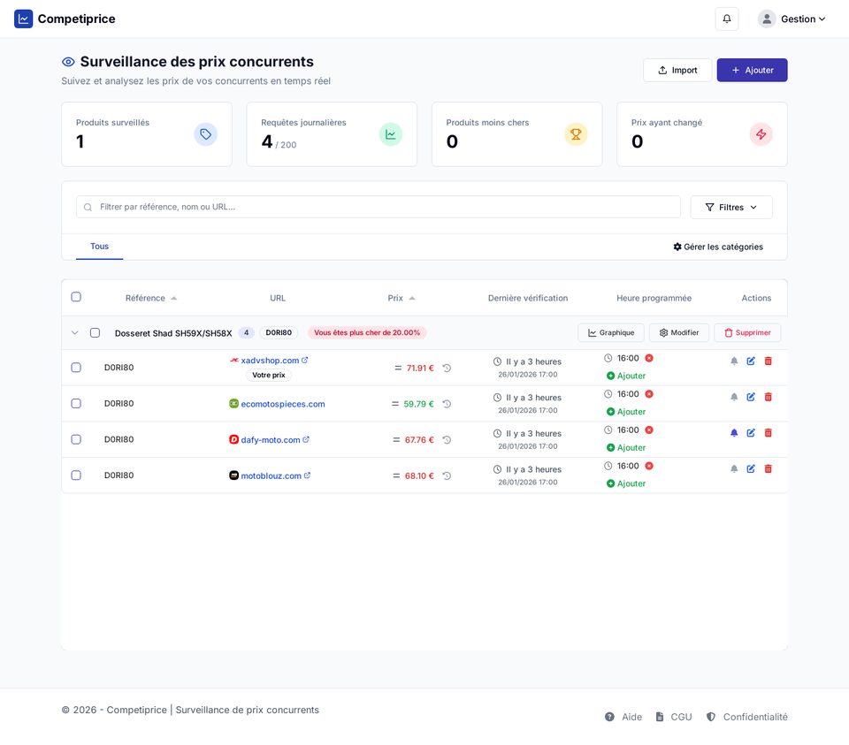Open the Gestion user menu

(792, 19)
